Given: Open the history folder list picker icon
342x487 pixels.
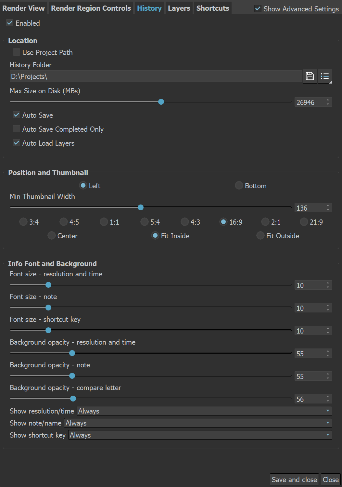Looking at the screenshot, I should point(325,76).
